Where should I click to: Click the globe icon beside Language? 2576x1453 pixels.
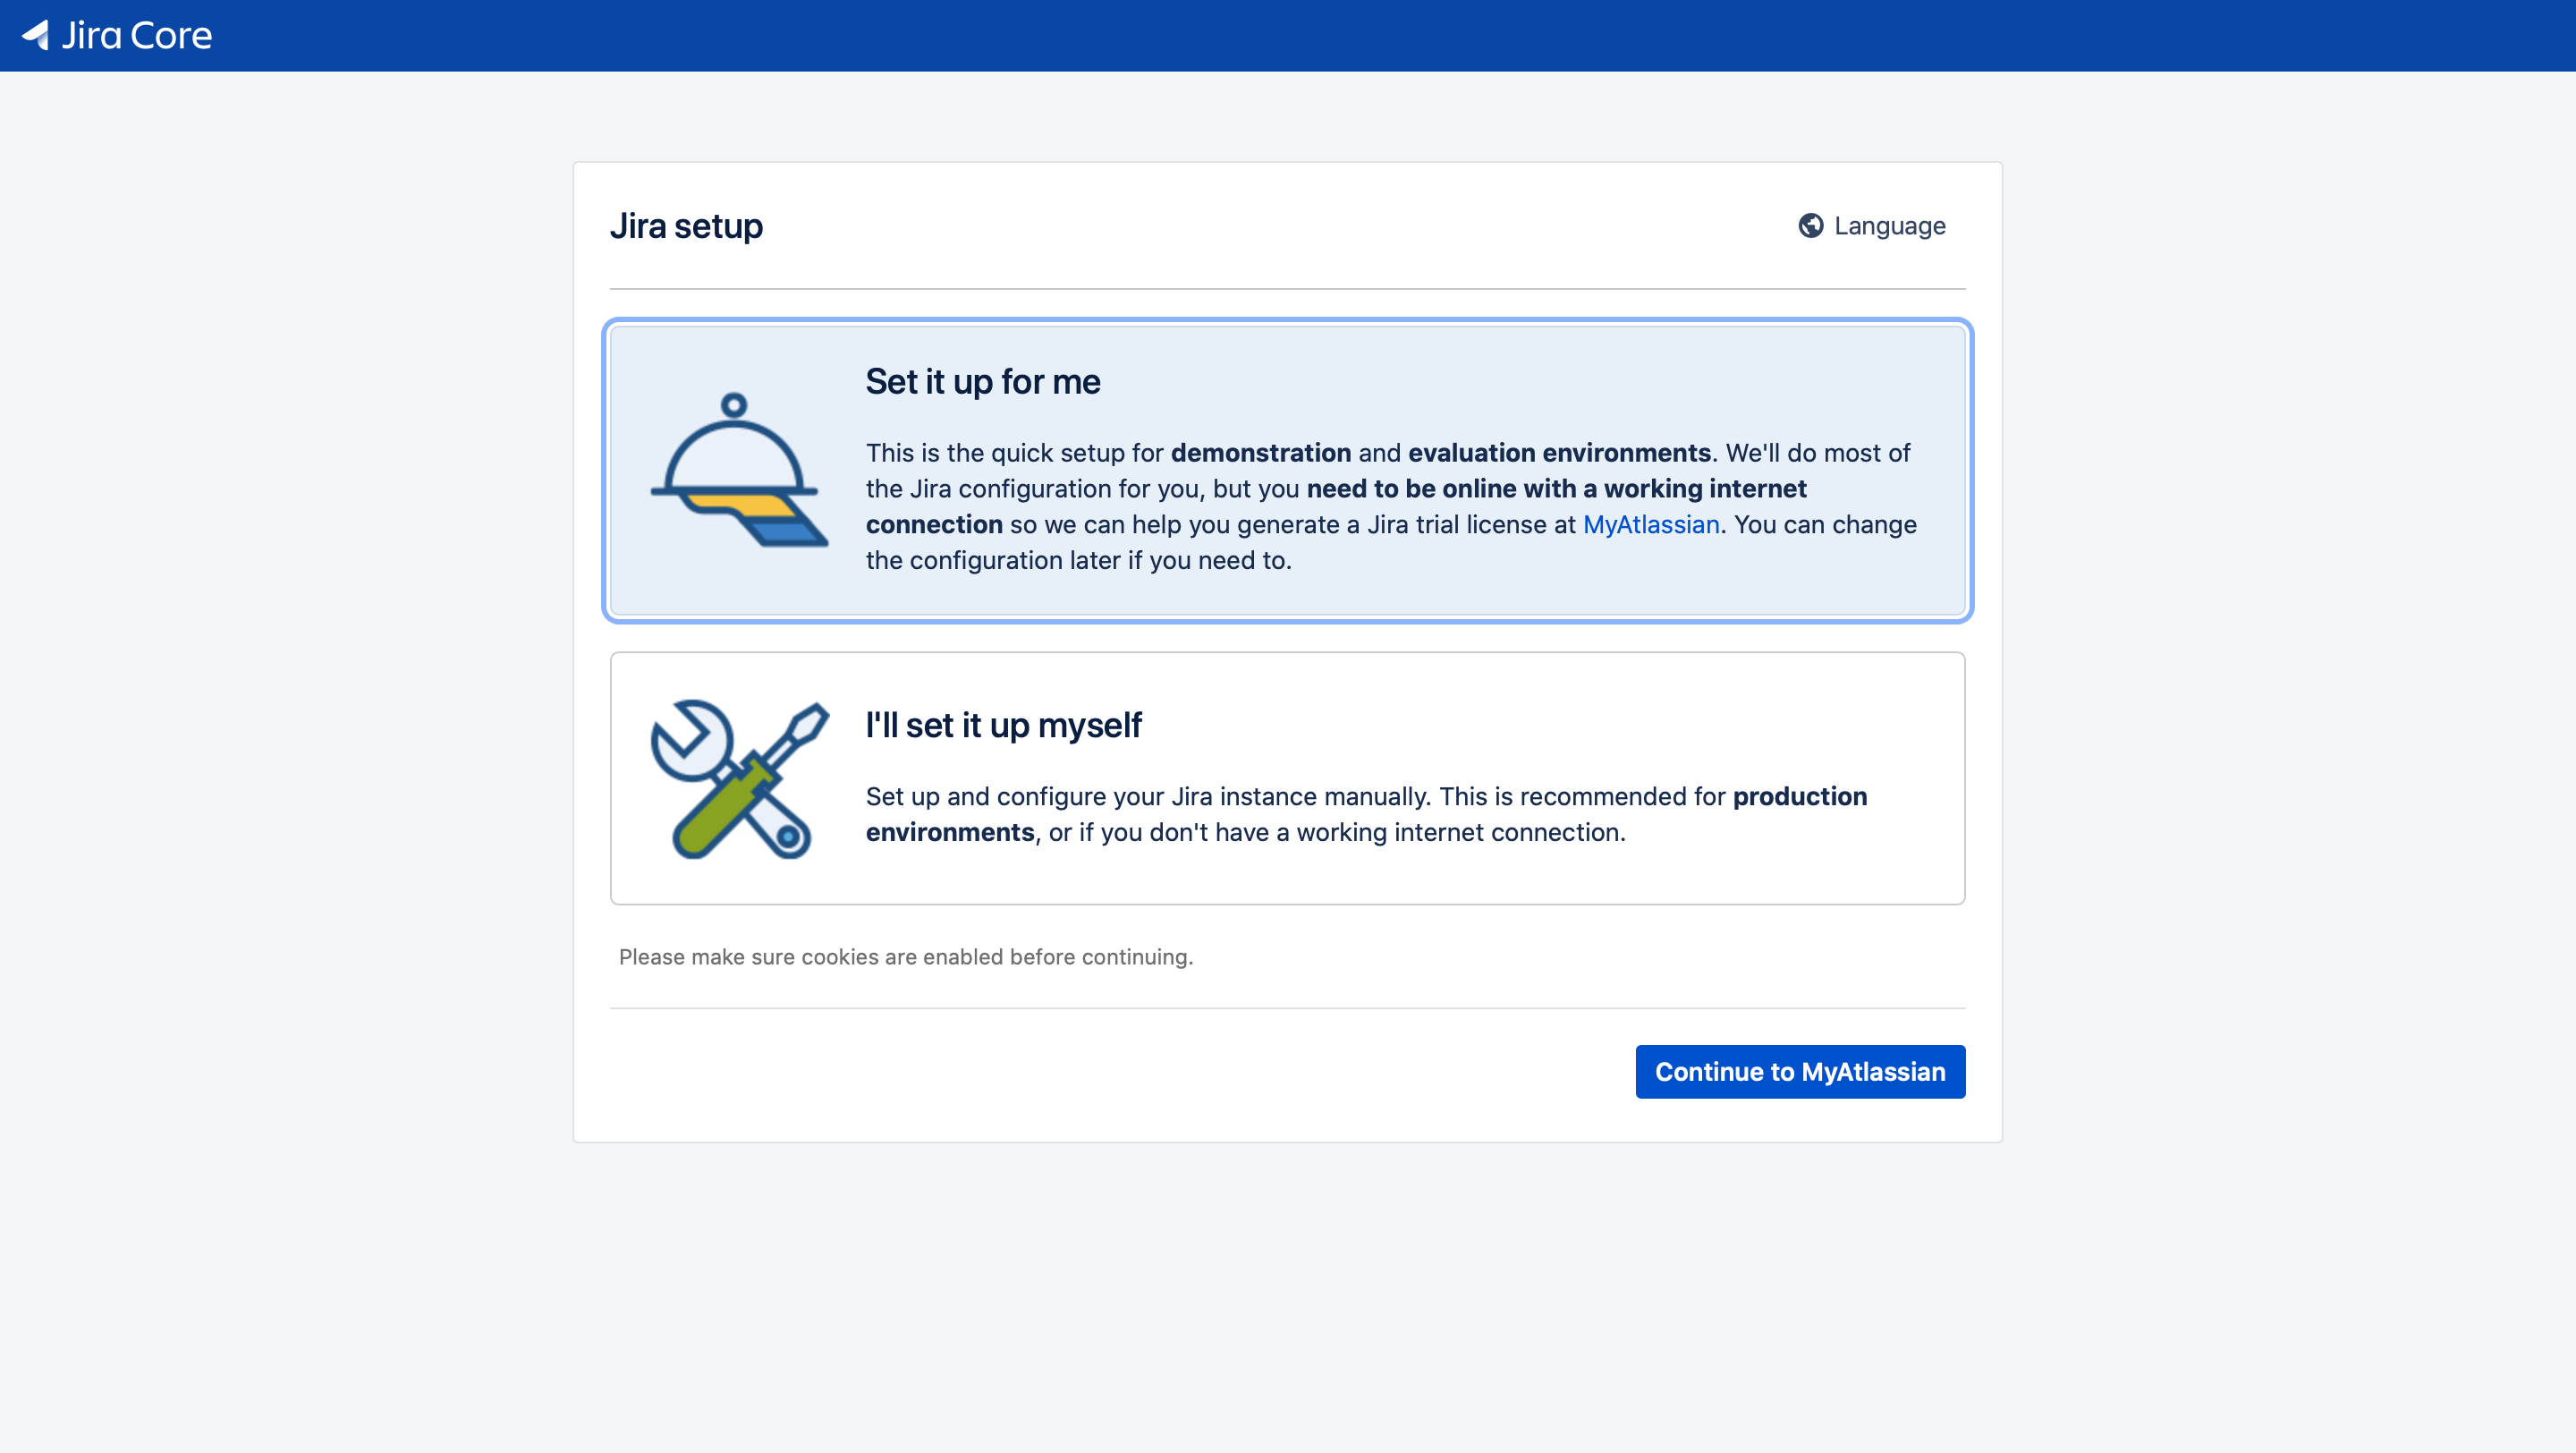[1810, 226]
